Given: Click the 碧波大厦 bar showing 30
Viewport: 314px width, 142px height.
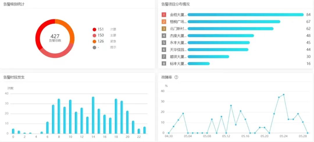Looking at the screenshot, I should point(208,57).
